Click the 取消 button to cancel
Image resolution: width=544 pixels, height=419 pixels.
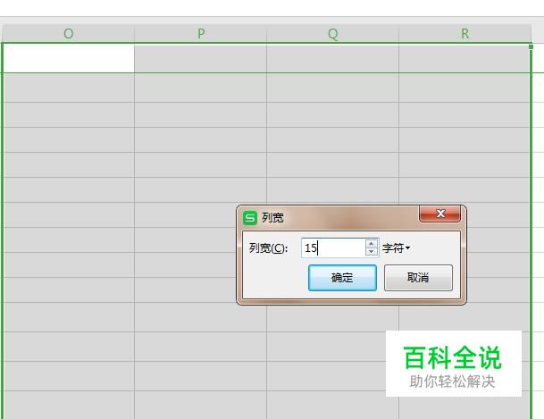tap(418, 278)
